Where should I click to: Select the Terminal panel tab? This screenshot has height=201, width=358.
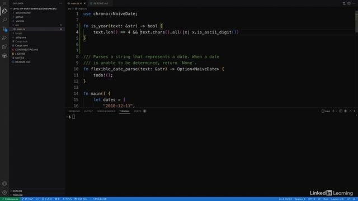[124, 111]
